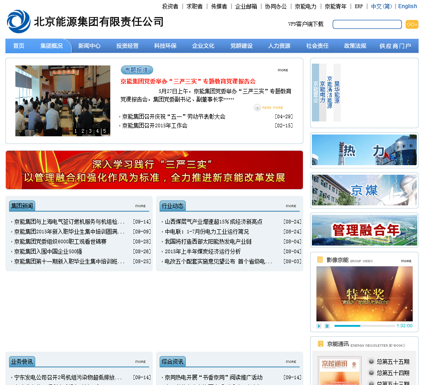Click MORE in 集团新闻 section
Screen dimensions: 424x385
[140, 206]
